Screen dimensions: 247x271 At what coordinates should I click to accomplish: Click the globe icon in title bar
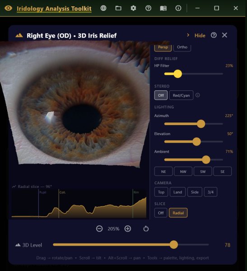[x=103, y=8]
